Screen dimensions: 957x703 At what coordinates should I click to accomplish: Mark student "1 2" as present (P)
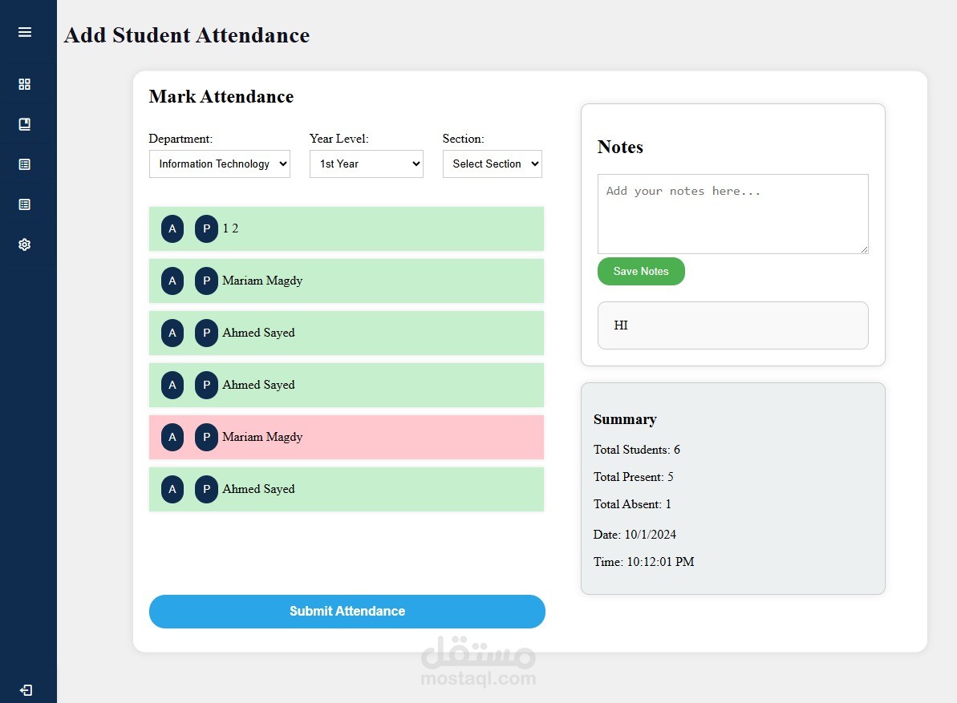[x=206, y=228]
